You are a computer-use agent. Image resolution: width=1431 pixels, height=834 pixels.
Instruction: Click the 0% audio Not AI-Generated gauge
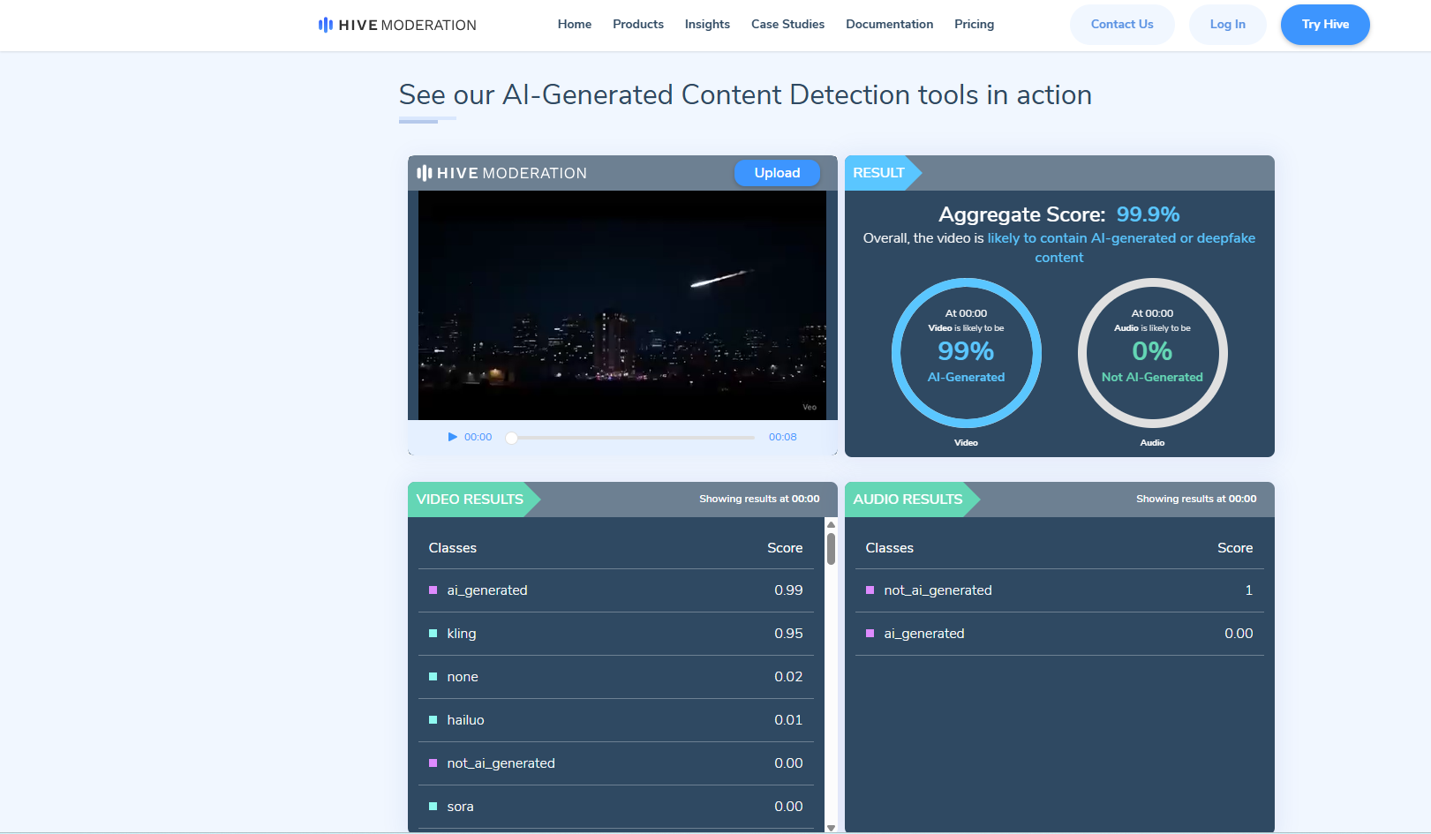click(1152, 353)
